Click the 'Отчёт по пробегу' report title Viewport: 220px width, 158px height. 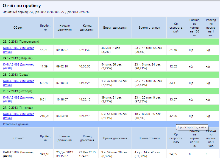tap(22, 5)
